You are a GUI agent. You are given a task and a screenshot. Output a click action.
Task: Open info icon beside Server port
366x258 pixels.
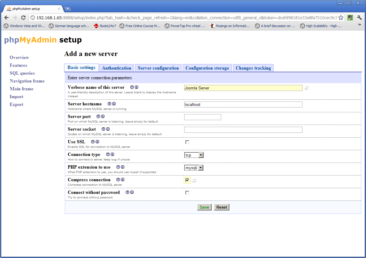[x=103, y=117]
